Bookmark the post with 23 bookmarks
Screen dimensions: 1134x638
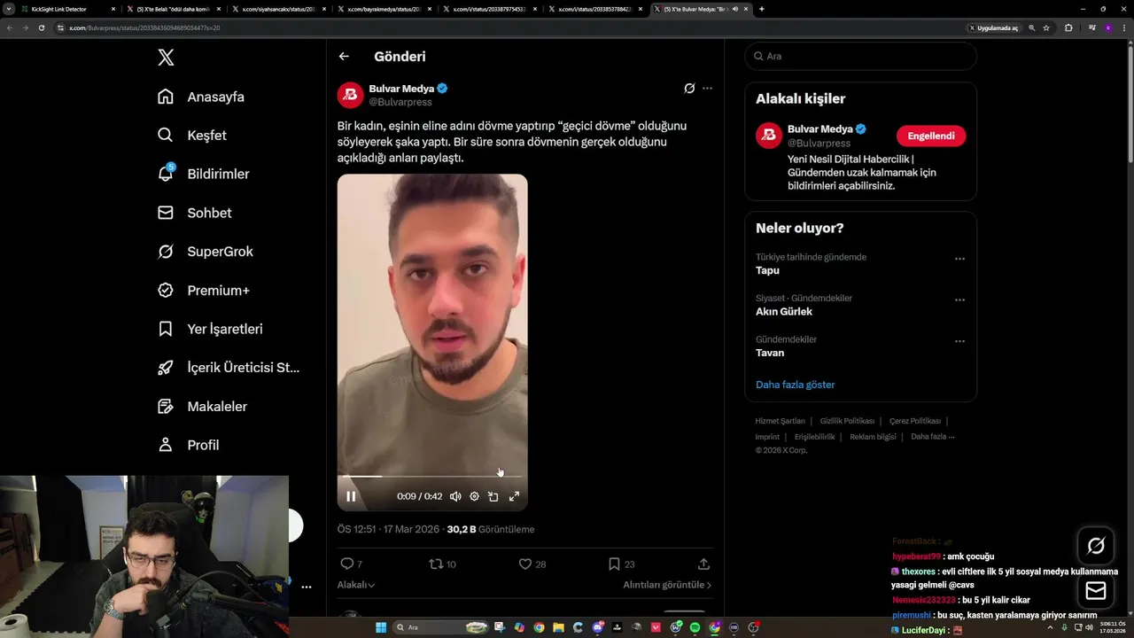coord(614,564)
